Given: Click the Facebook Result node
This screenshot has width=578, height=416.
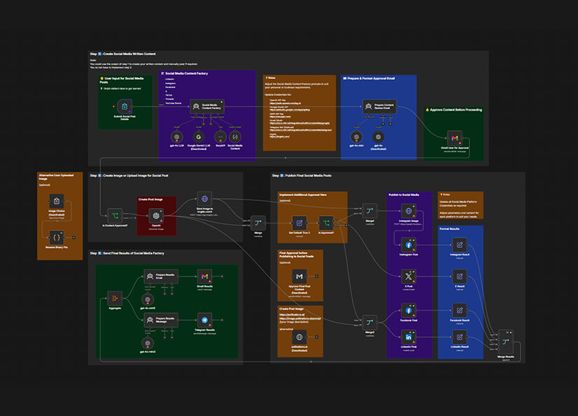Looking at the screenshot, I should 460,311.
